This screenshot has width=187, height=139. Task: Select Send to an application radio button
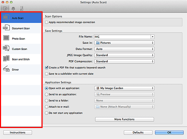[46, 94]
